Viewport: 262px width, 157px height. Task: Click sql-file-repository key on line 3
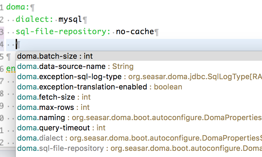[61, 32]
